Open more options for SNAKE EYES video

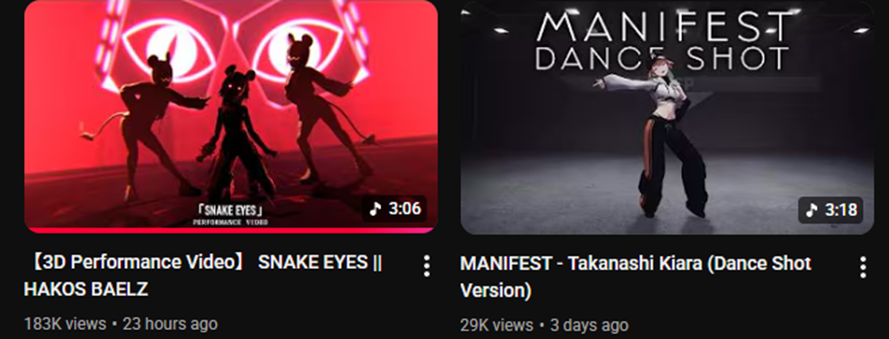(x=426, y=266)
